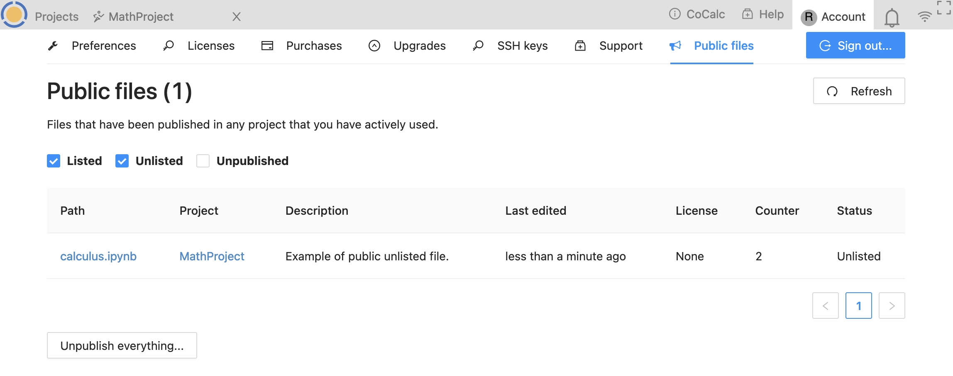Go to next page arrow
Image resolution: width=953 pixels, height=376 pixels.
tap(892, 306)
